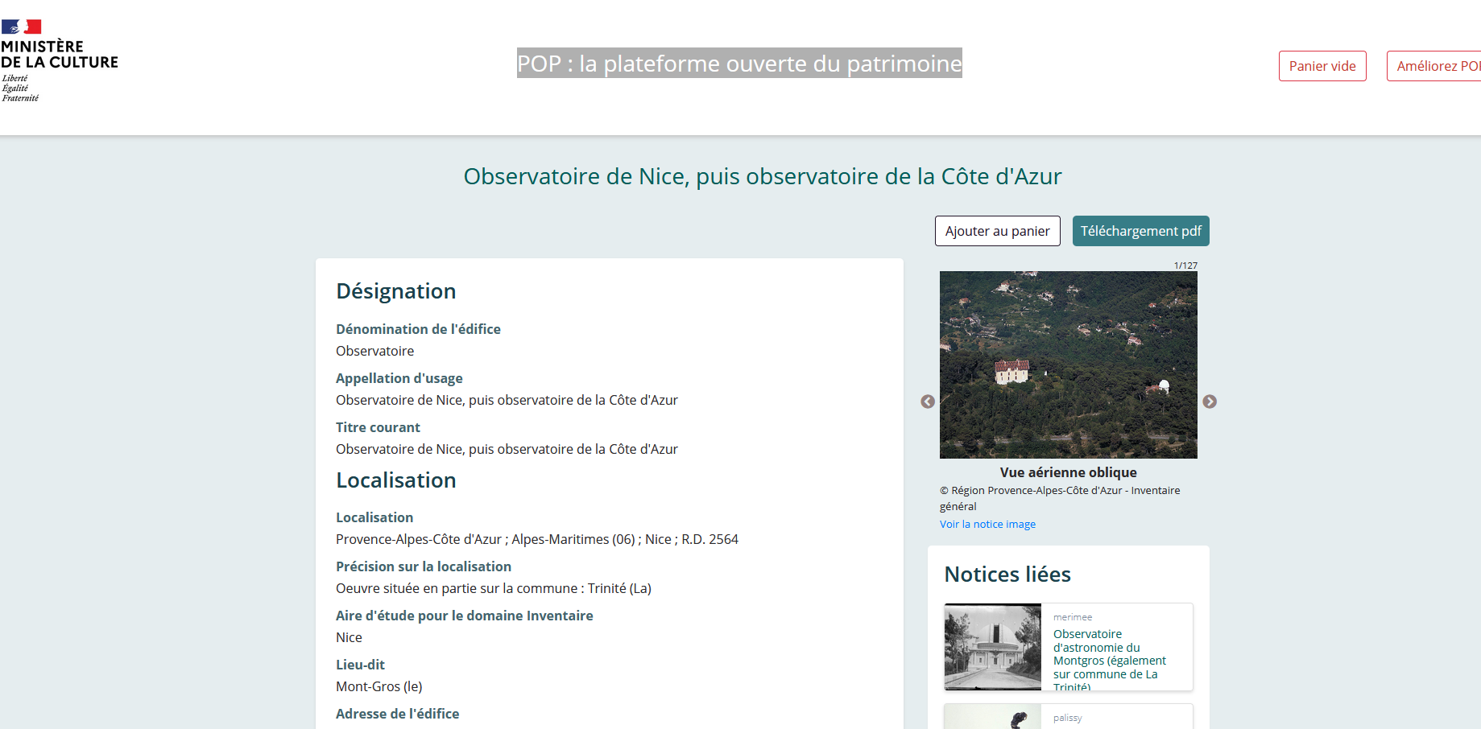Follow the Voir la notice image link
Viewport: 1481px width, 729px height.
click(987, 524)
